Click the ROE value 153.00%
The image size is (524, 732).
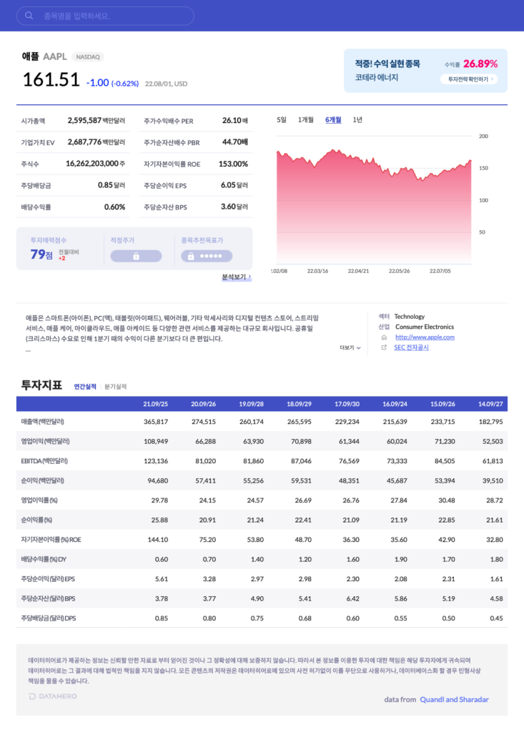(233, 164)
